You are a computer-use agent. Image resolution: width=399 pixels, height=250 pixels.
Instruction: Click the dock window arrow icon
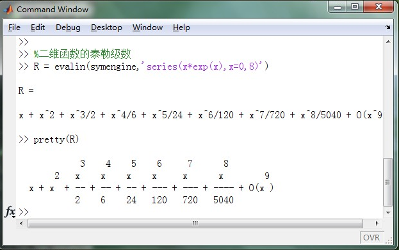pyautogui.click(x=387, y=27)
